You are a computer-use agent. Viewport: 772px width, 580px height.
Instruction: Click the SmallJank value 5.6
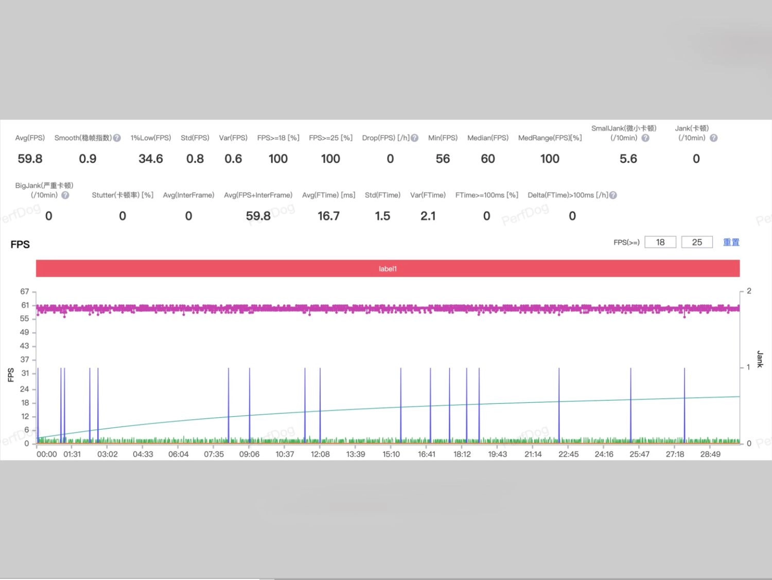point(628,159)
